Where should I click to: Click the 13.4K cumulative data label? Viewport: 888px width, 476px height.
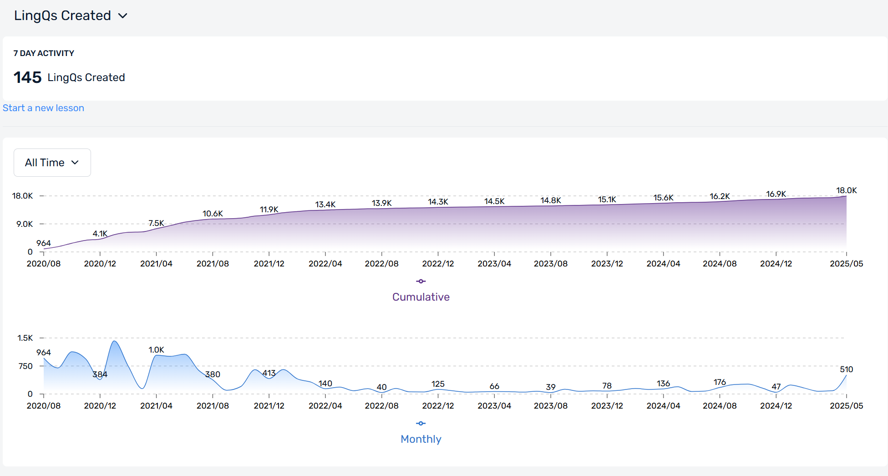(x=325, y=205)
